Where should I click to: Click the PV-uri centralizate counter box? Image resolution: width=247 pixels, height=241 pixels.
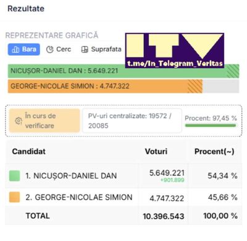pos(132,120)
